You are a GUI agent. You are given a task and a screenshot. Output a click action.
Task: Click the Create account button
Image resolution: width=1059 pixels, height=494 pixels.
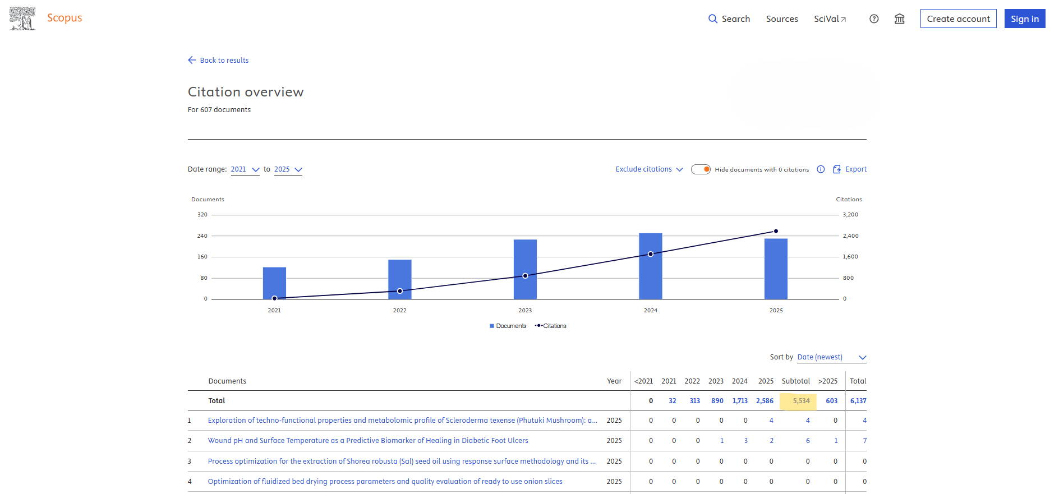[x=958, y=19]
